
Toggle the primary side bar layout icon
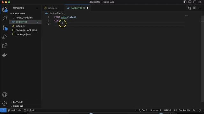tap(185, 2)
